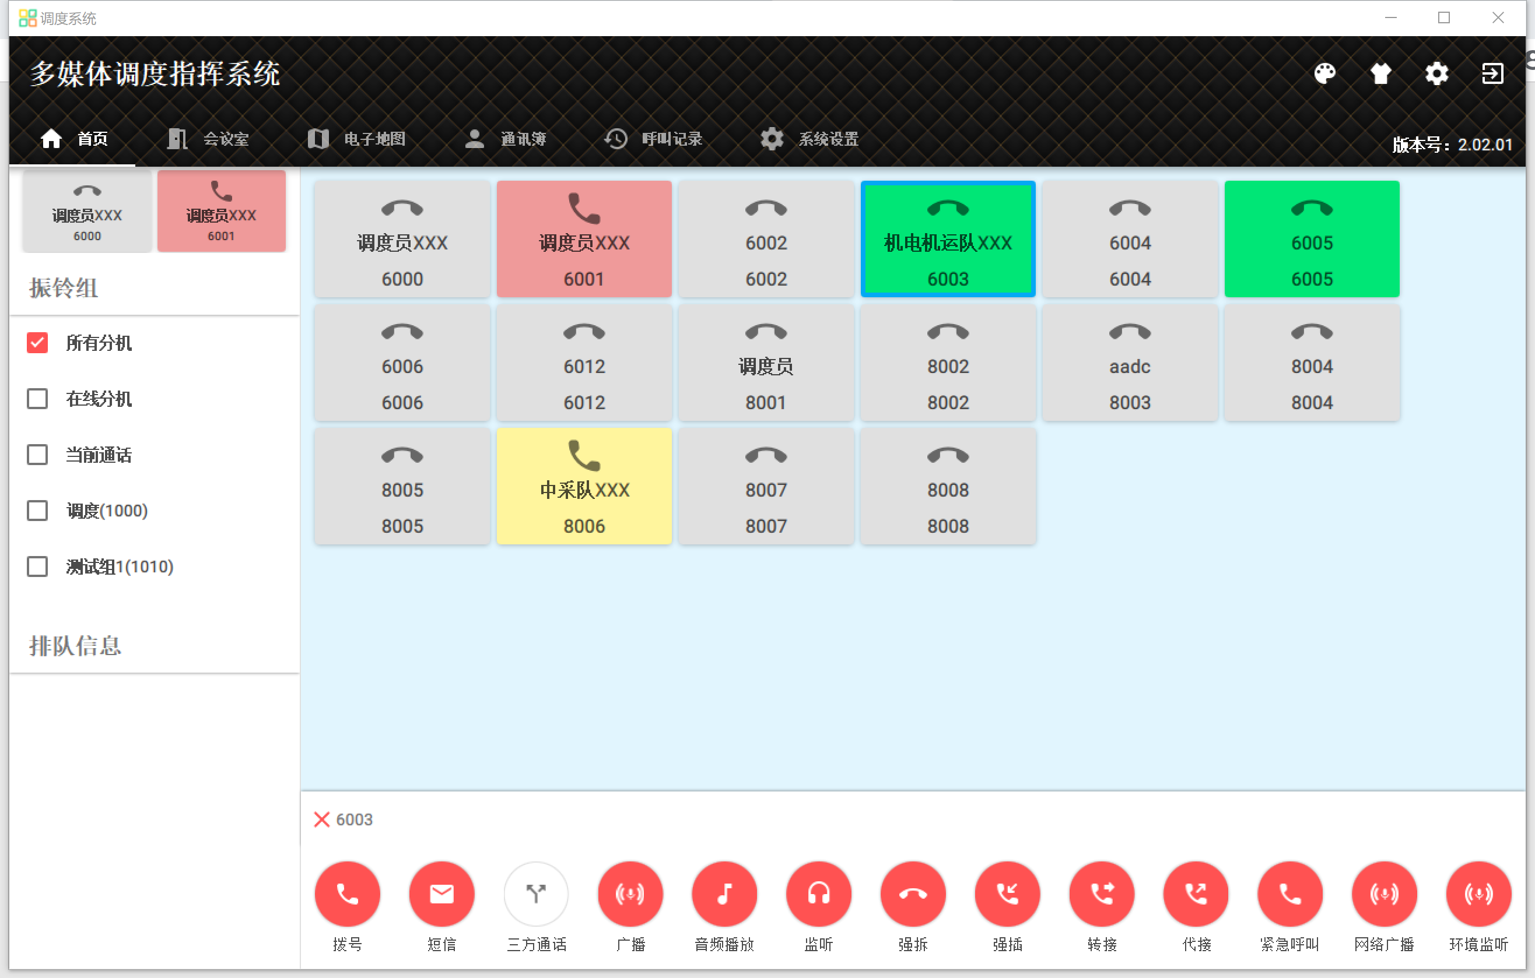Viewport: 1535px width, 978px height.
Task: Click the logout exit icon
Action: 1492,74
